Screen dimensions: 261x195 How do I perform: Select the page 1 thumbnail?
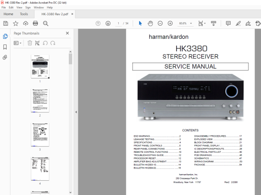[40, 67]
